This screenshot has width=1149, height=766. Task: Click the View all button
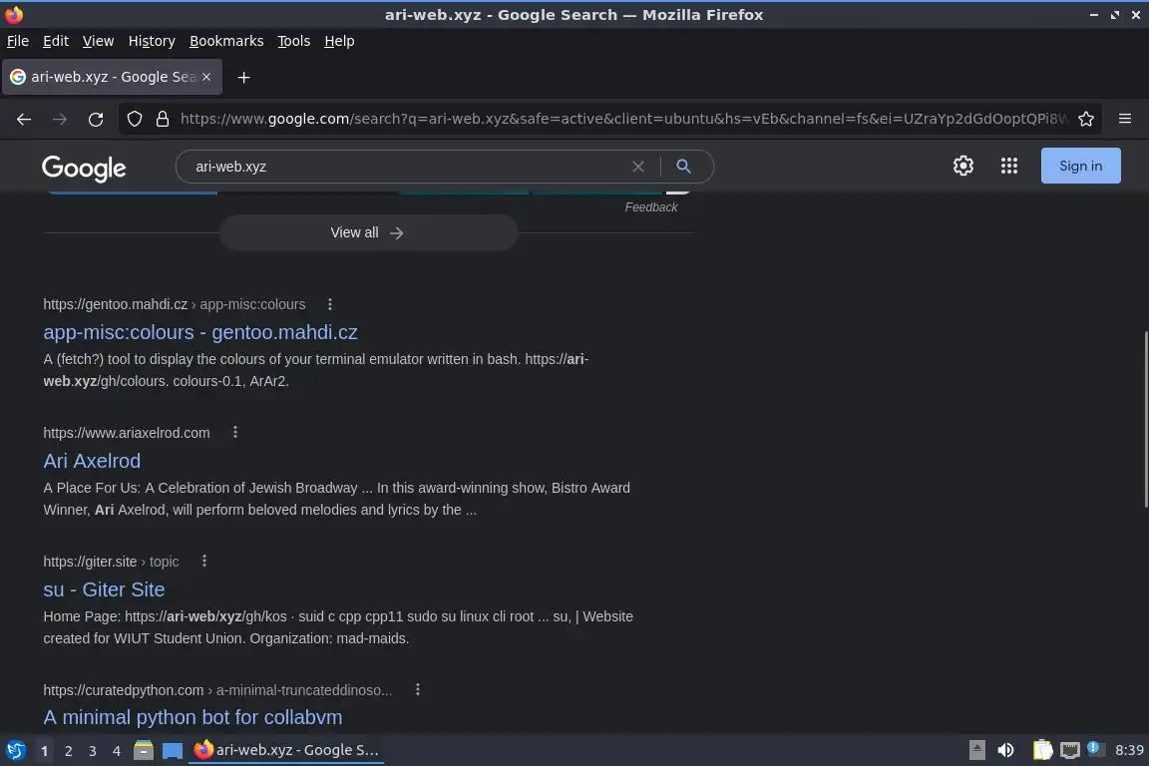click(368, 232)
